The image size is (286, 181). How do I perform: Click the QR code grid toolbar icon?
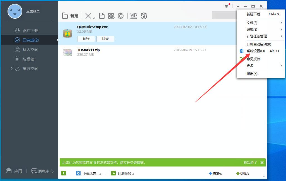111,16
